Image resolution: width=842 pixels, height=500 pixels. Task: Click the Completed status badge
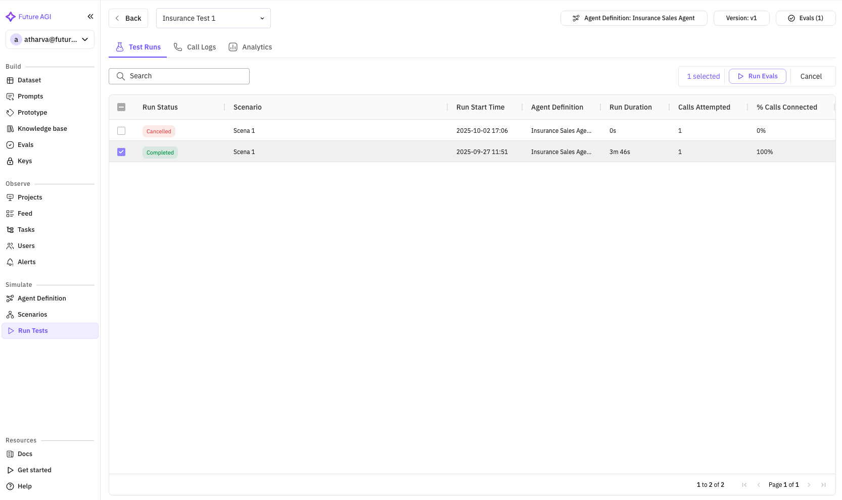point(160,153)
